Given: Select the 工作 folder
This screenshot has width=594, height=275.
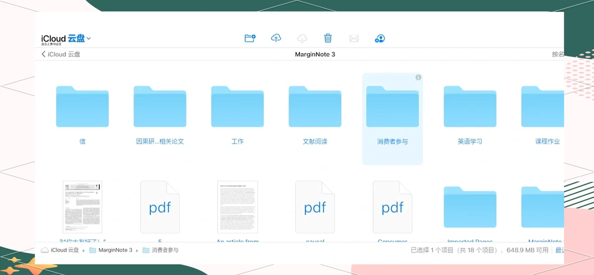Looking at the screenshot, I should click(x=237, y=107).
